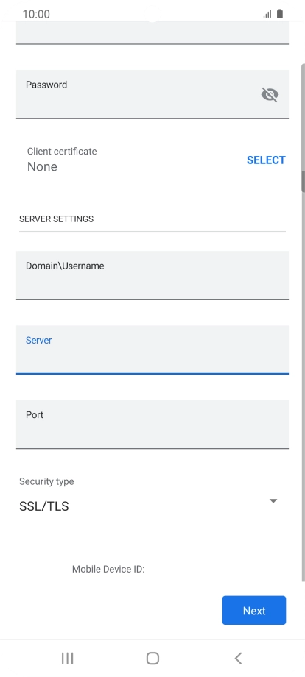Screen dimensions: 305x677
Task: Focus the Port input field
Action: (x=152, y=424)
